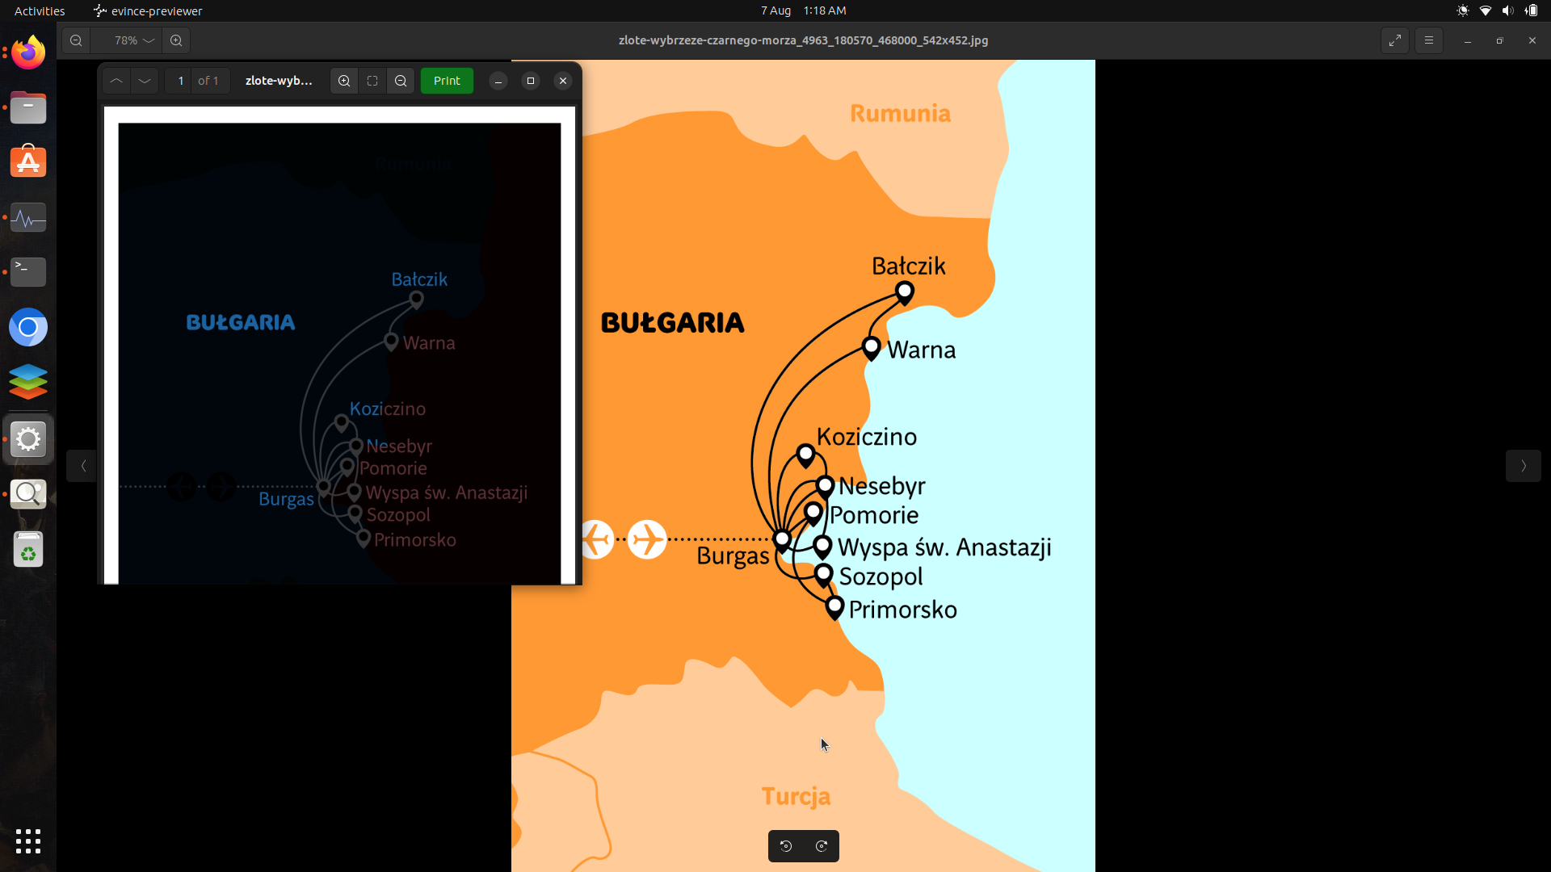The width and height of the screenshot is (1551, 872).
Task: Rotate image clockwise
Action: [x=822, y=846]
